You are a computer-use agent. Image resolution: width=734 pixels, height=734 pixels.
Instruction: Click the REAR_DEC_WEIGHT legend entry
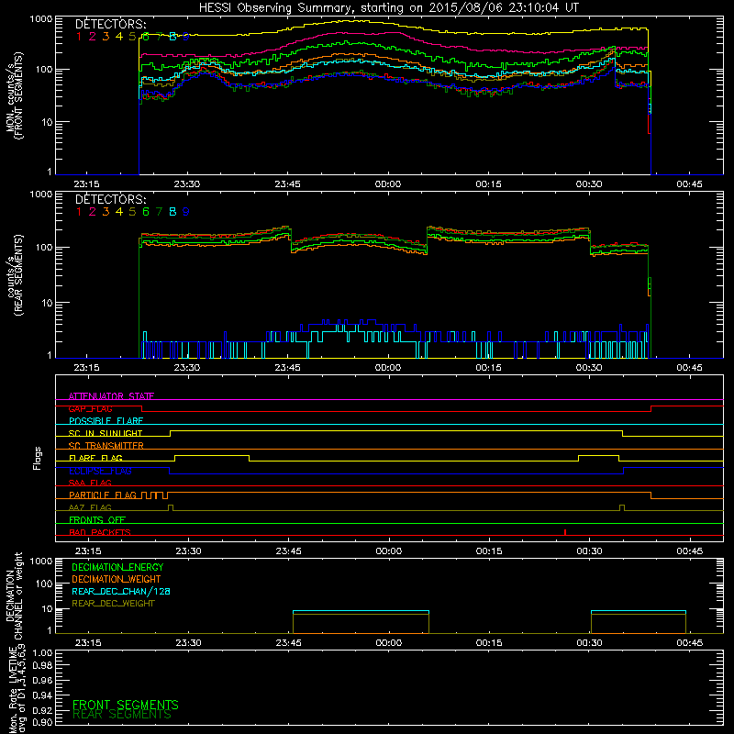[x=113, y=604]
